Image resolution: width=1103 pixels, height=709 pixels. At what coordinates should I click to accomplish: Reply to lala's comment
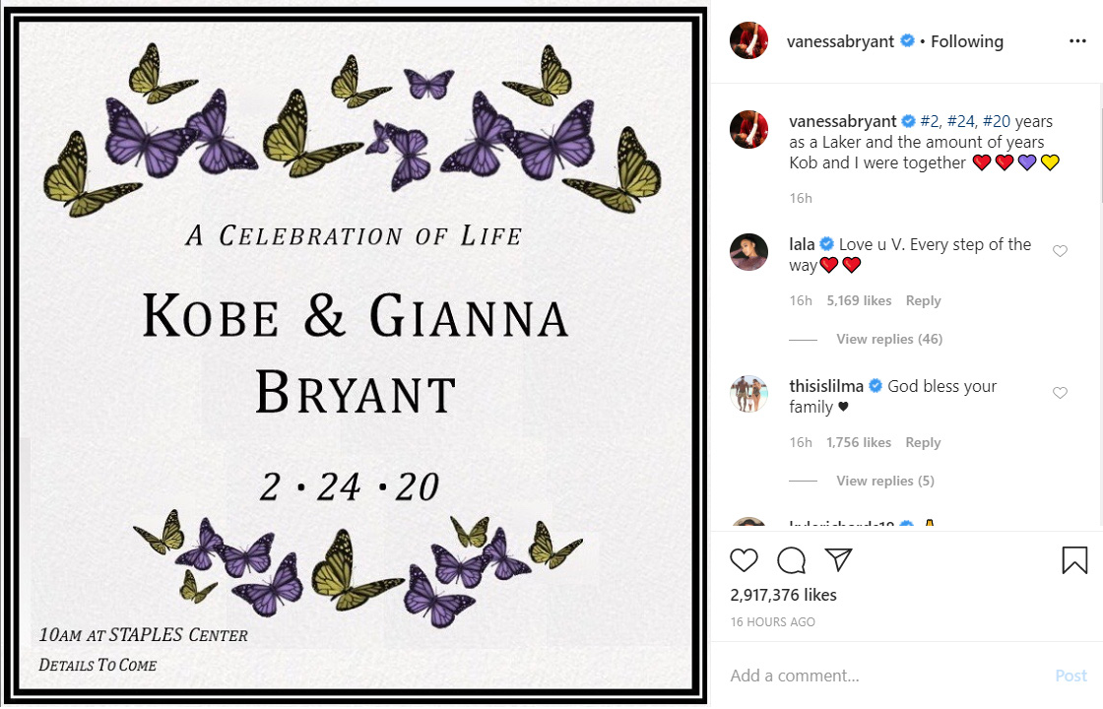[923, 301]
